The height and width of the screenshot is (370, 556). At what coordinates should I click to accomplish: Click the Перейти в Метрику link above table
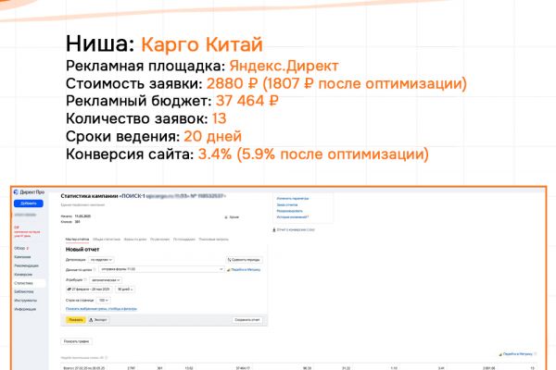515,353
